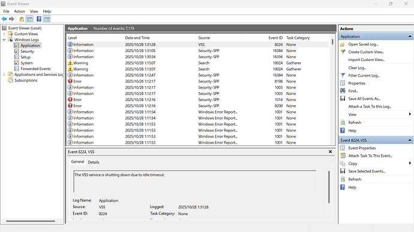Switch to the Details tab
This screenshot has height=232, width=414.
pyautogui.click(x=94, y=162)
